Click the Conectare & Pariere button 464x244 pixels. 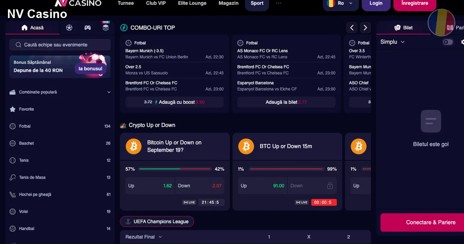422,222
